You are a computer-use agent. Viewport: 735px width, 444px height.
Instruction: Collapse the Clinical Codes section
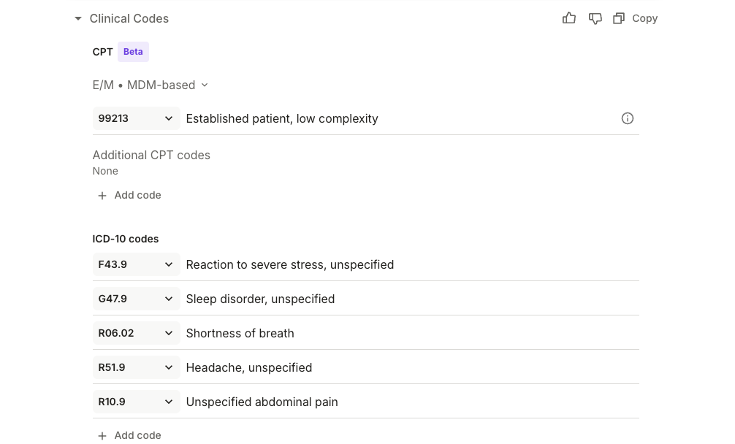point(78,19)
